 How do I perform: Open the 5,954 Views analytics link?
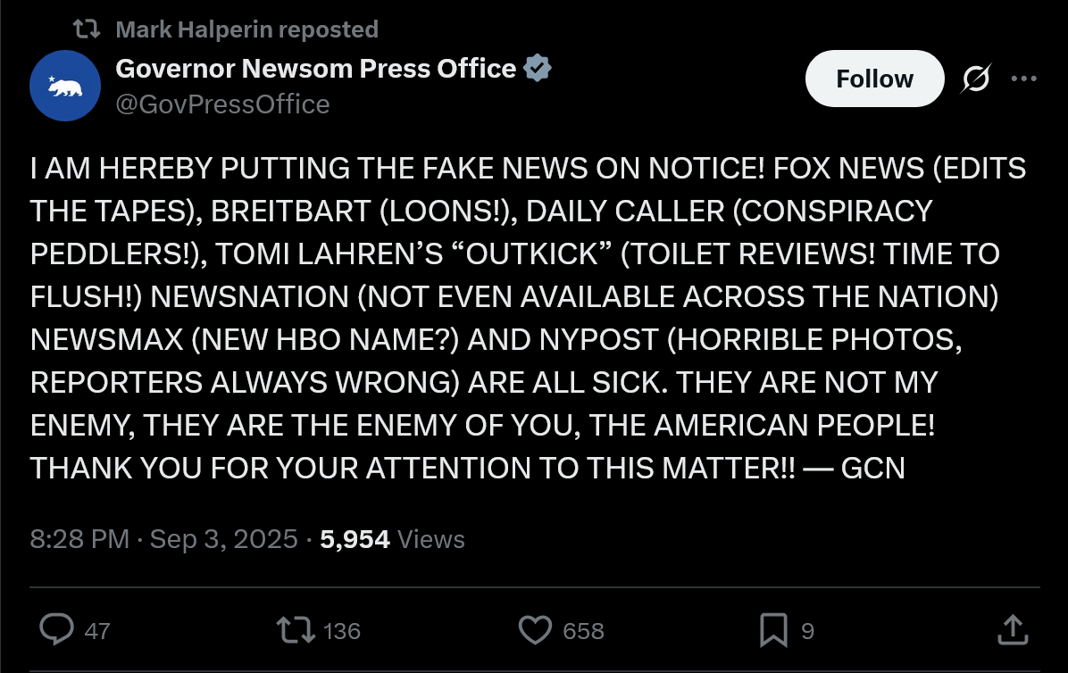point(392,539)
